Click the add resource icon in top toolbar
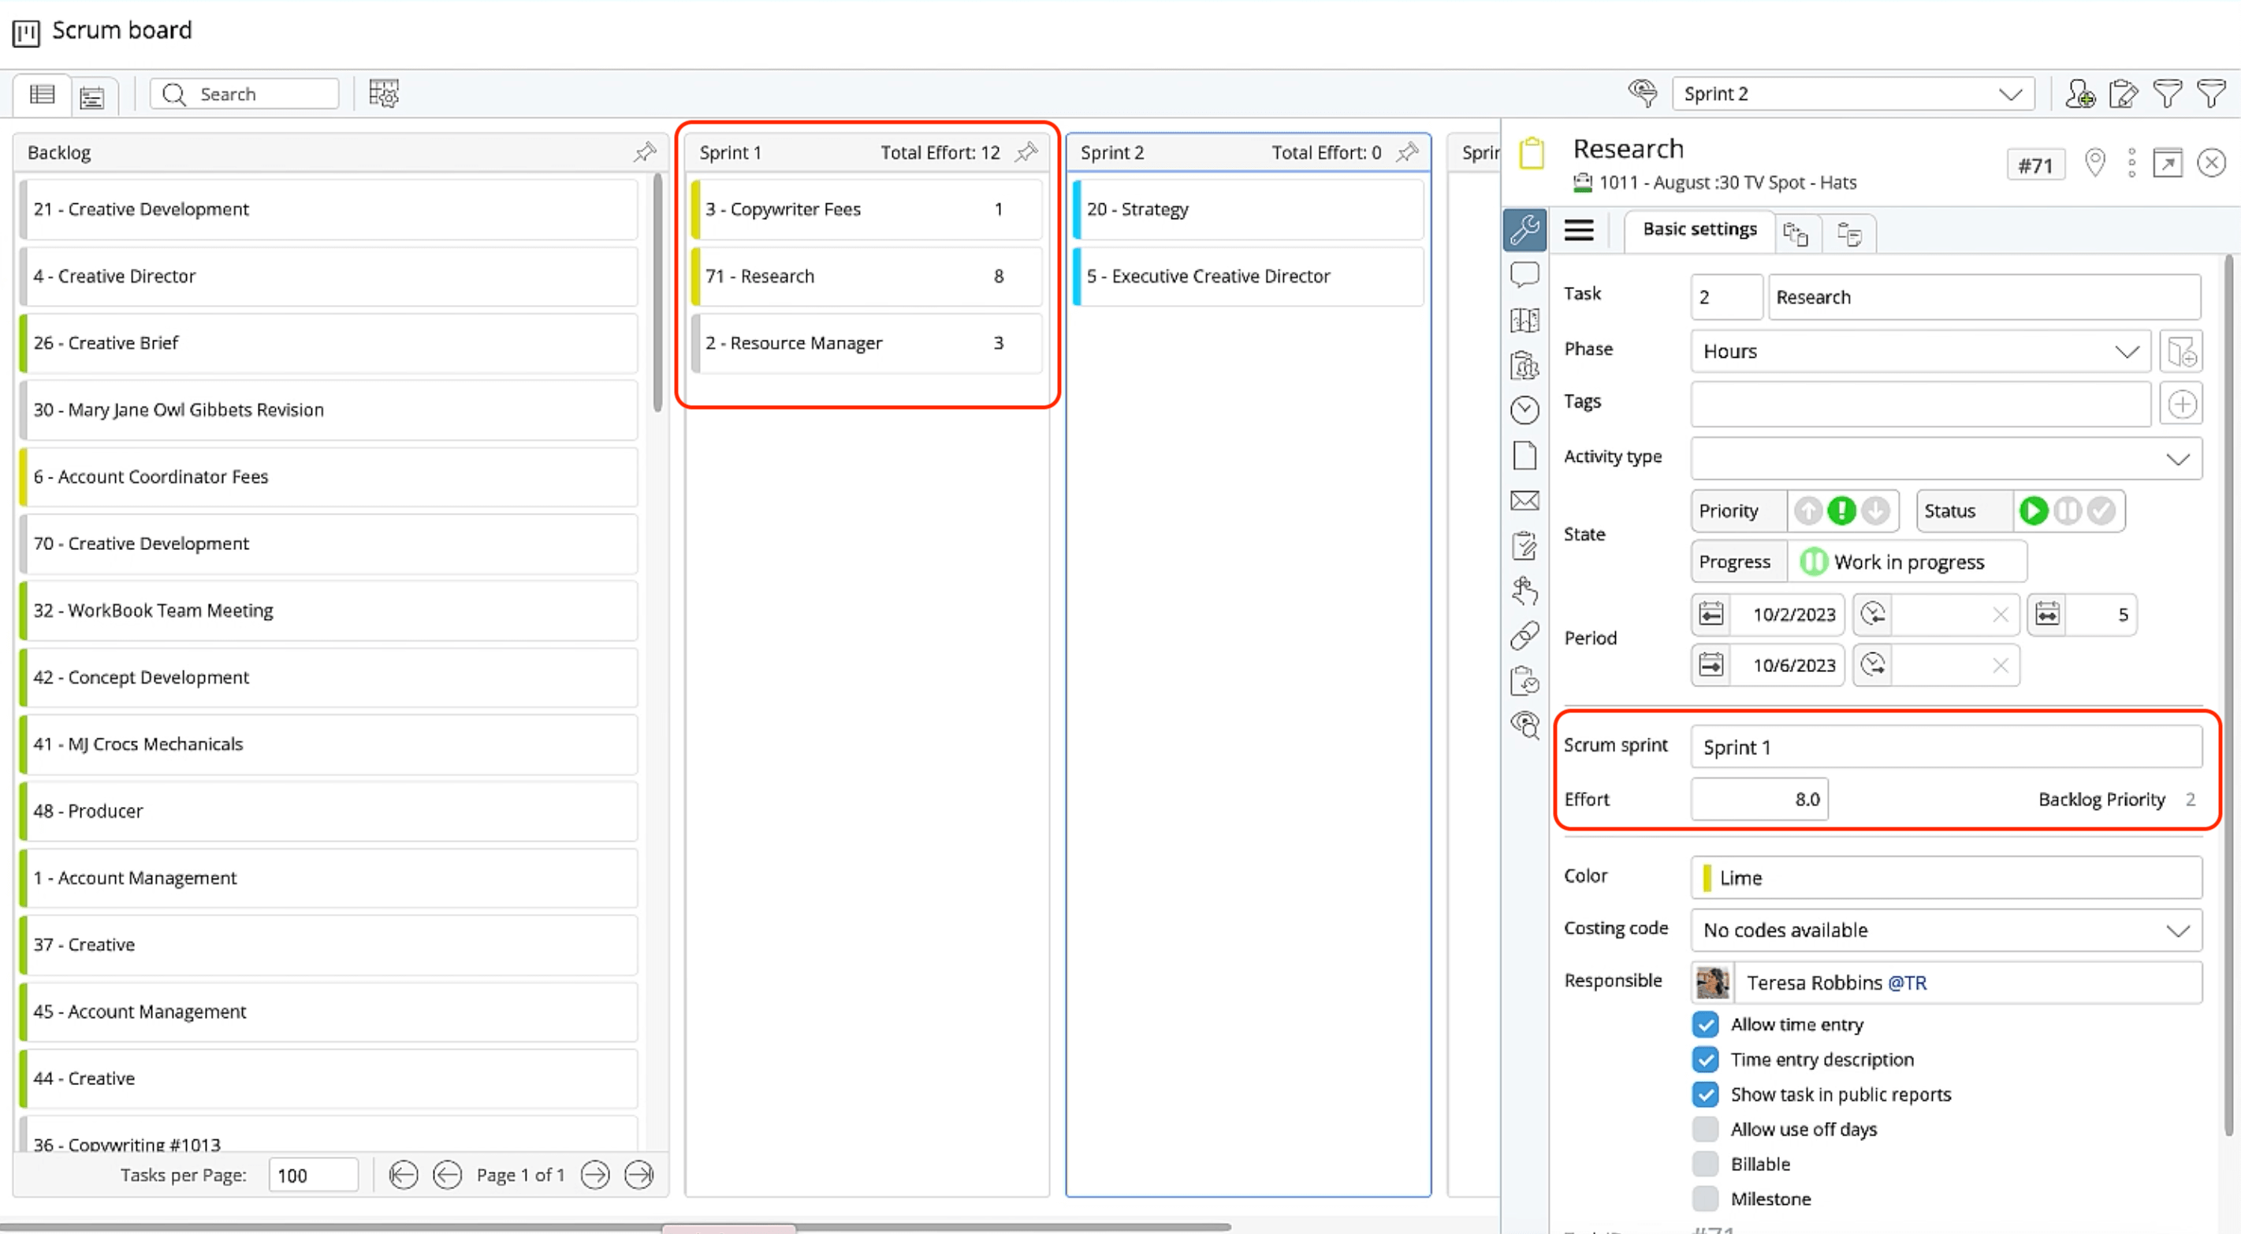This screenshot has width=2241, height=1234. (x=2079, y=93)
